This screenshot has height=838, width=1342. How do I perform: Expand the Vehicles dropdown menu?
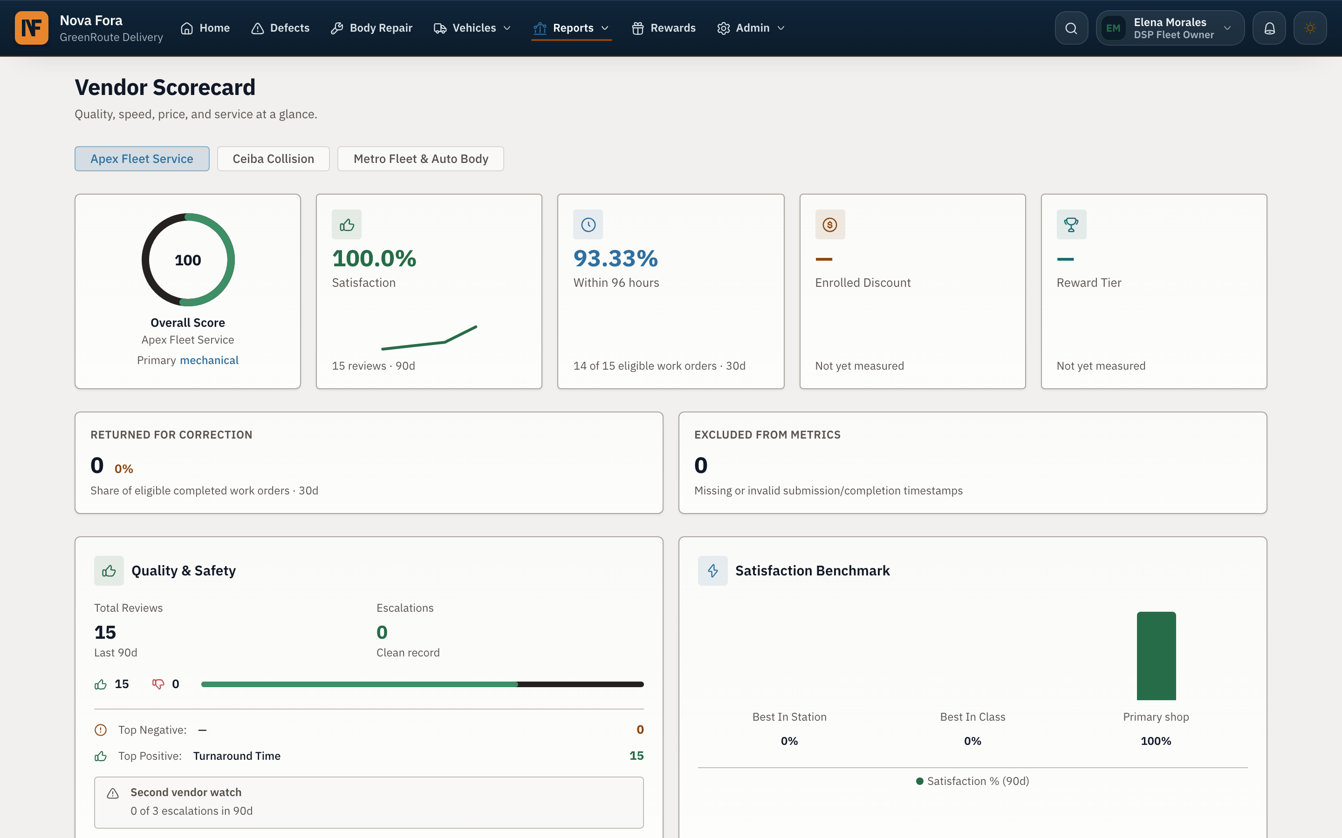coord(472,28)
